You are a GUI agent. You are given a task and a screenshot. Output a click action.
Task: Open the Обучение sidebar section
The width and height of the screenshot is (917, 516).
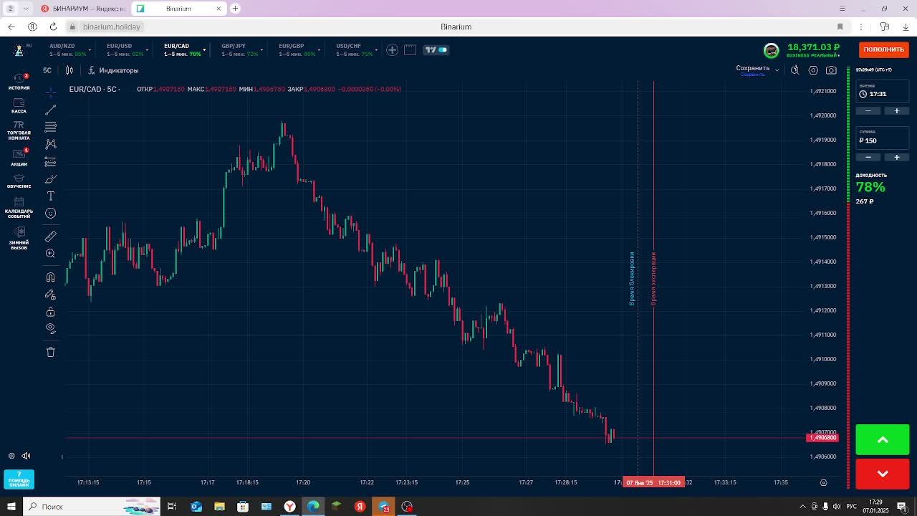pos(19,181)
